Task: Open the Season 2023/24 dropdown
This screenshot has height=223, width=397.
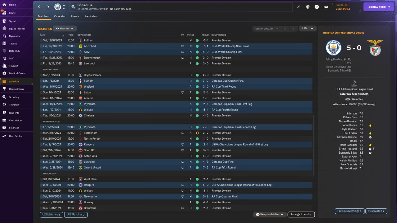Action: (266, 28)
